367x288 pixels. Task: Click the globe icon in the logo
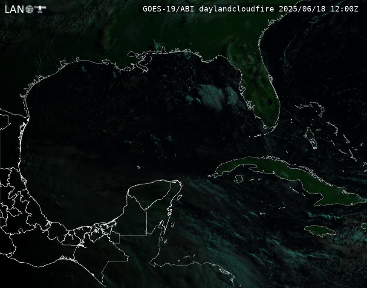tap(29, 9)
